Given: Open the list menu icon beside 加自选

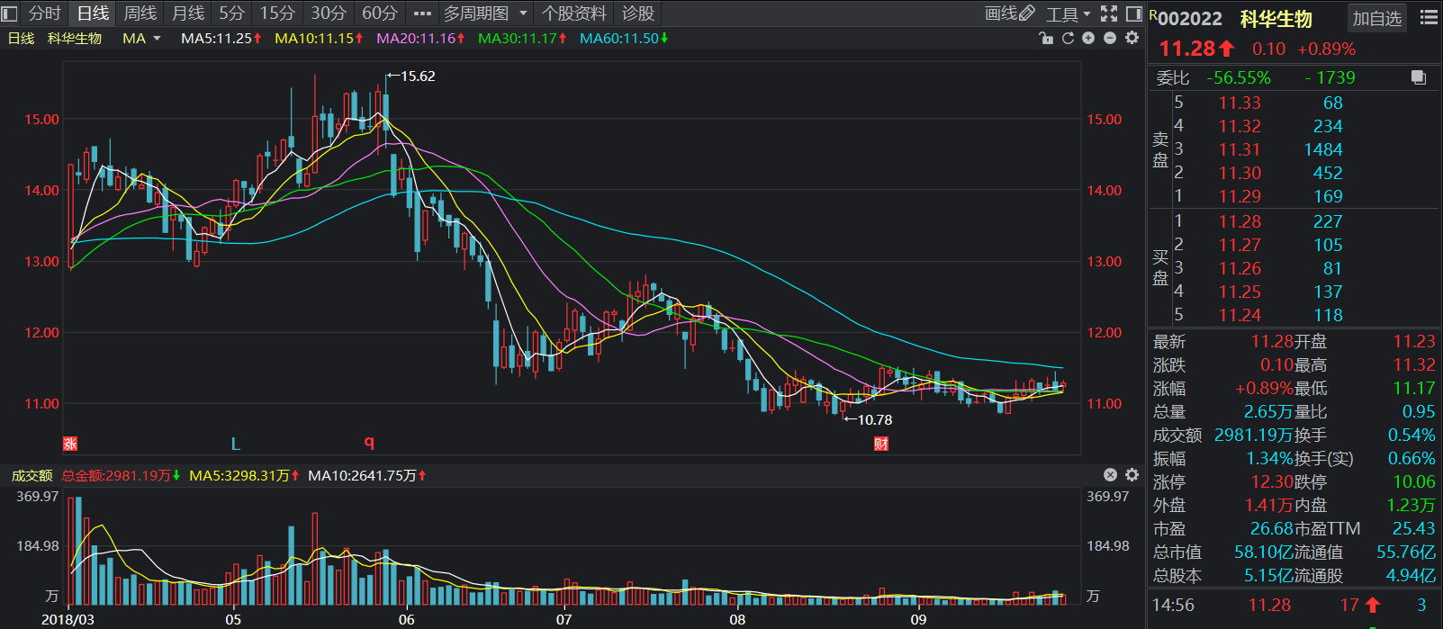Looking at the screenshot, I should [x=1429, y=18].
